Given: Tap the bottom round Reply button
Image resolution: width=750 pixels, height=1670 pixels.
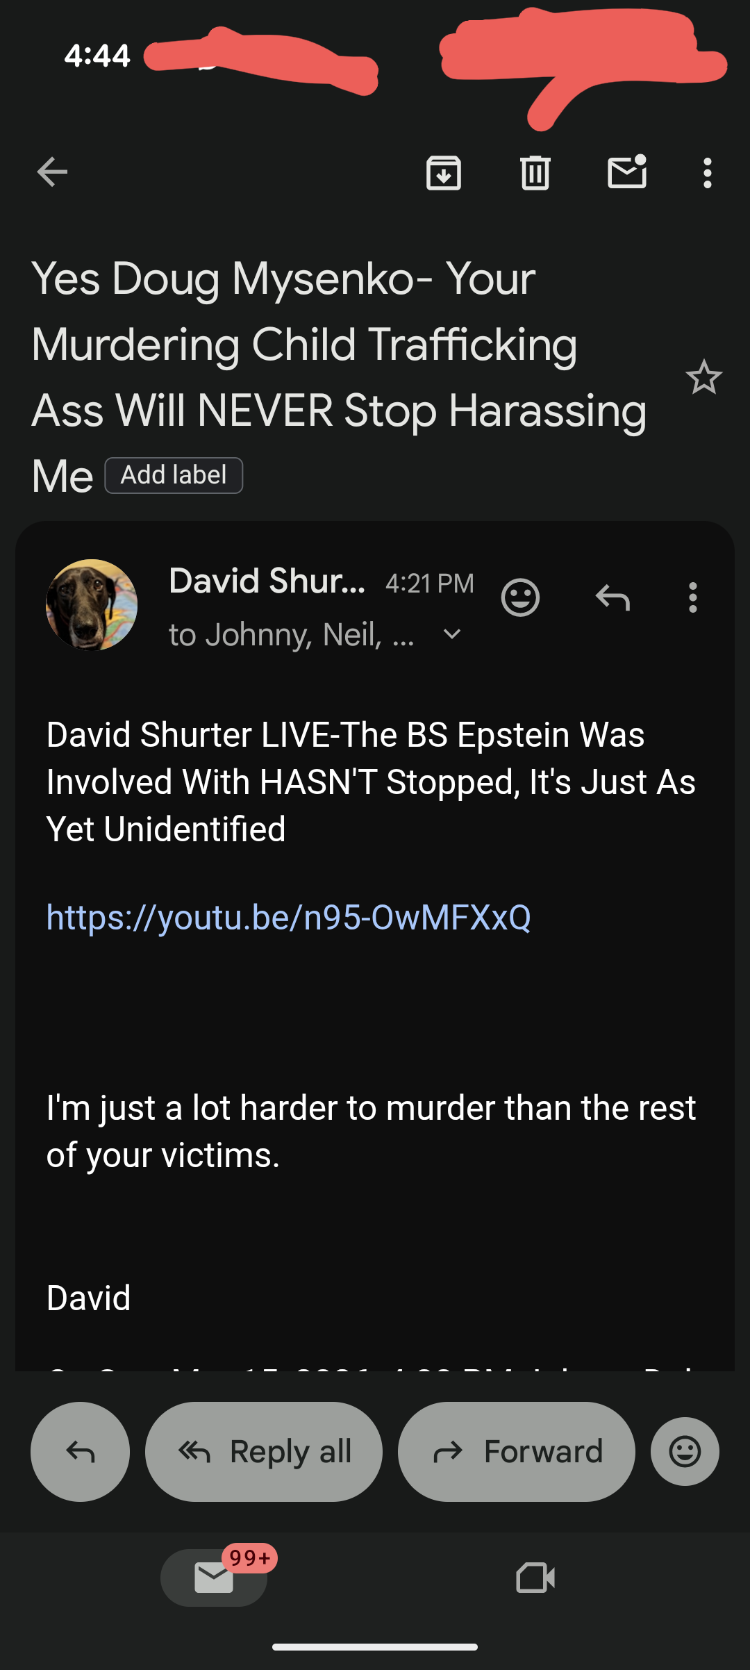Looking at the screenshot, I should point(80,1451).
